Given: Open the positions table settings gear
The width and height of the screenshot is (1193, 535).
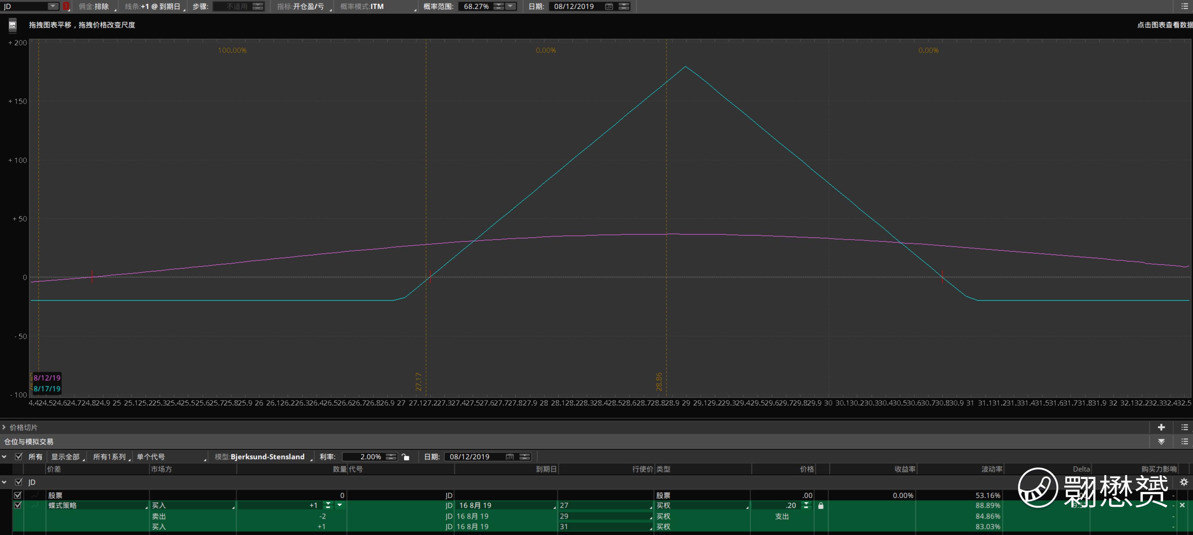Looking at the screenshot, I should [x=1184, y=482].
